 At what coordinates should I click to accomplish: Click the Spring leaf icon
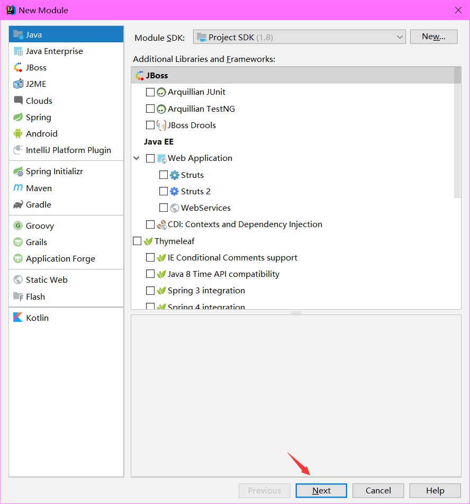(x=18, y=117)
